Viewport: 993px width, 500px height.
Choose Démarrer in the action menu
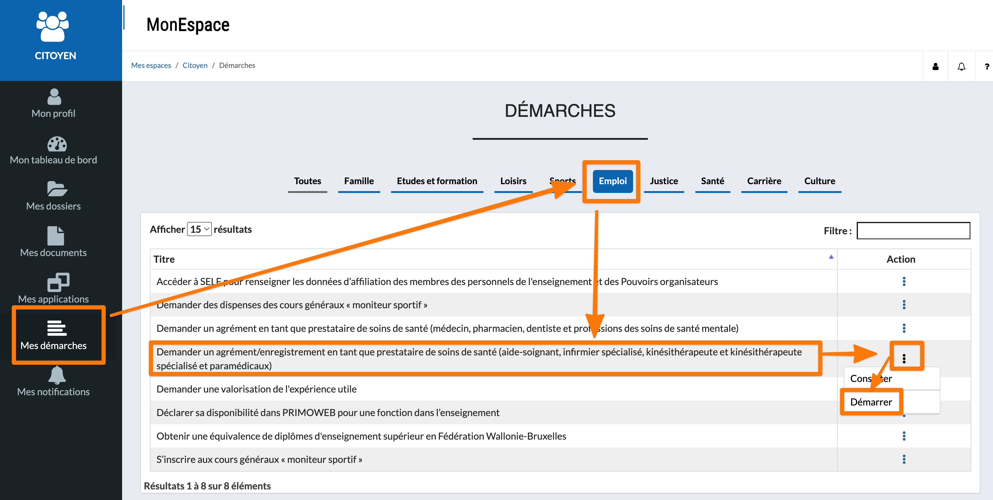[x=871, y=402]
